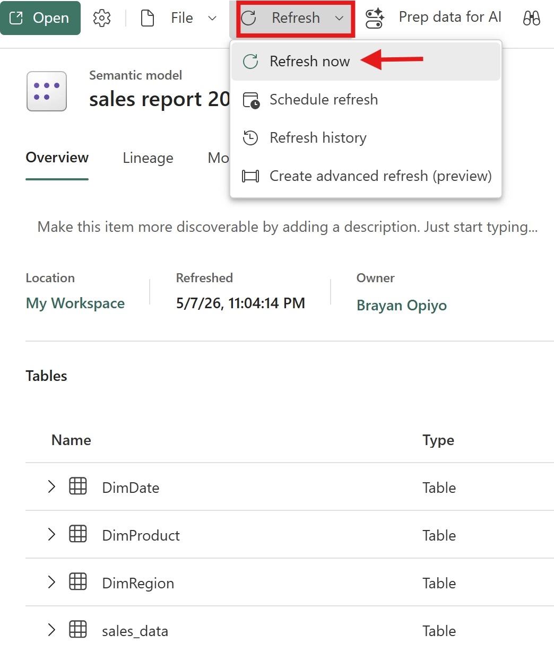Select the DimDate table name
Screen dimensions: 554x652
click(131, 488)
